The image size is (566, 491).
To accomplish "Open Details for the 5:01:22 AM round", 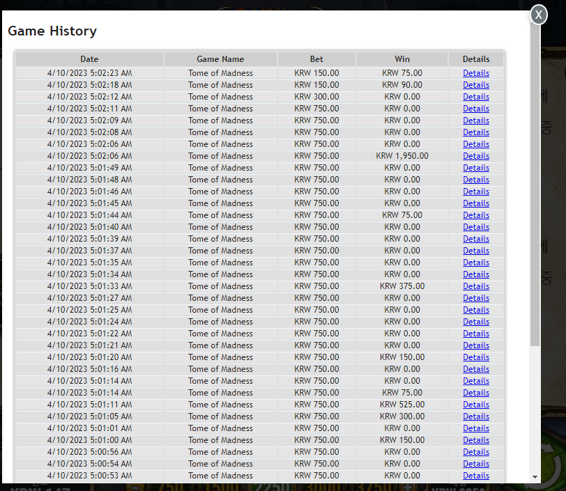I will (476, 334).
